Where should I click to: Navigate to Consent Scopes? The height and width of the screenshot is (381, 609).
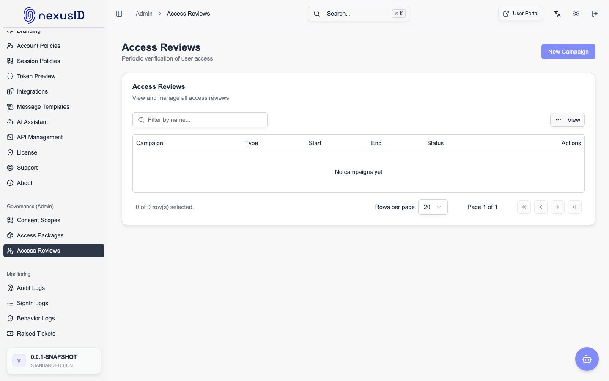[x=54, y=220]
